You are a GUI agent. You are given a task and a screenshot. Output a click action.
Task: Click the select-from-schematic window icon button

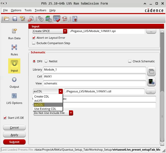click(151, 82)
